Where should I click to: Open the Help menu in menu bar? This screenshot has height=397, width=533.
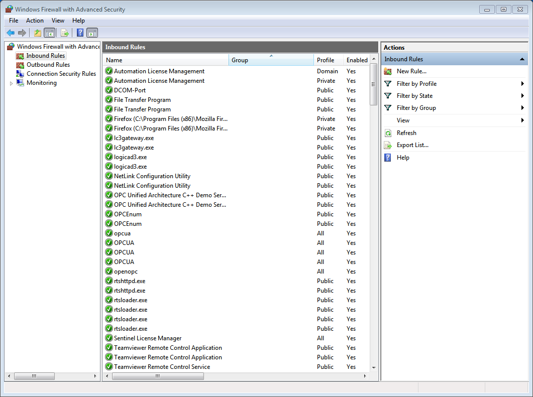point(78,21)
